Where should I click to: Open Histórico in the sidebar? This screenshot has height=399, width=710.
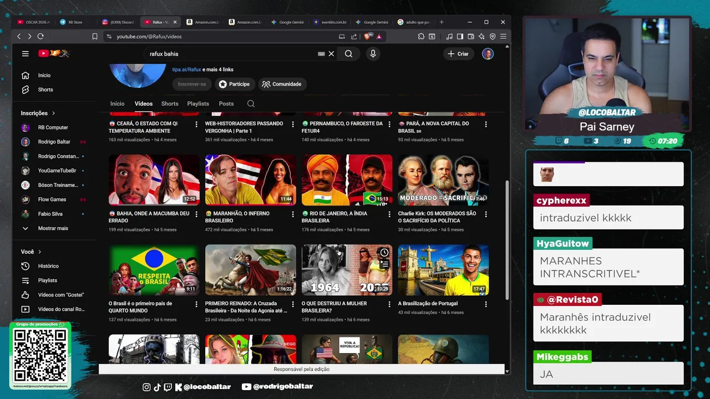point(48,266)
